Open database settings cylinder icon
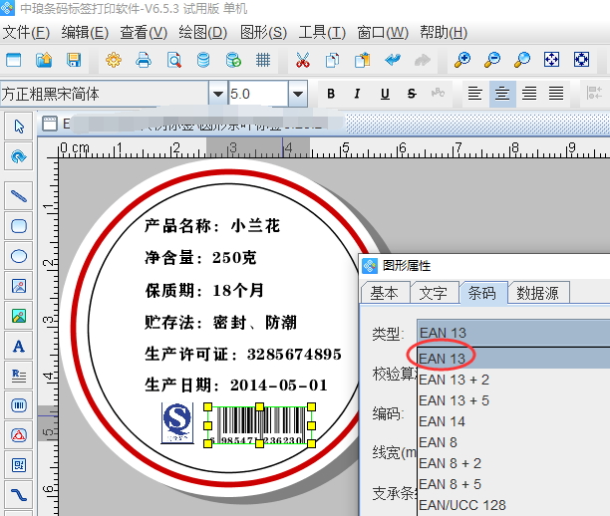Viewport: 610px width, 516px height. pos(203,61)
